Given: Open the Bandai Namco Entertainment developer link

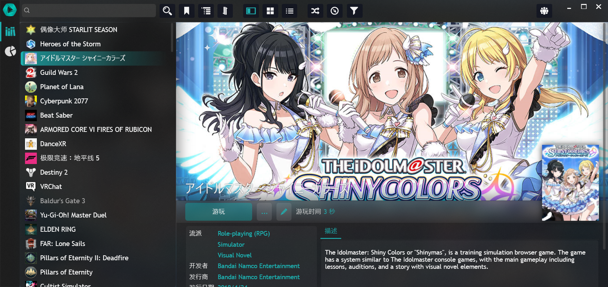Looking at the screenshot, I should [259, 266].
